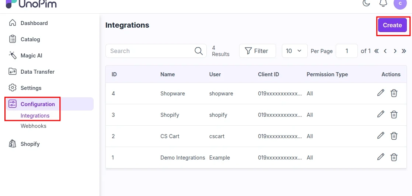Open Webhooks submenu link
Viewport: 412px width, 196px height.
click(x=34, y=126)
